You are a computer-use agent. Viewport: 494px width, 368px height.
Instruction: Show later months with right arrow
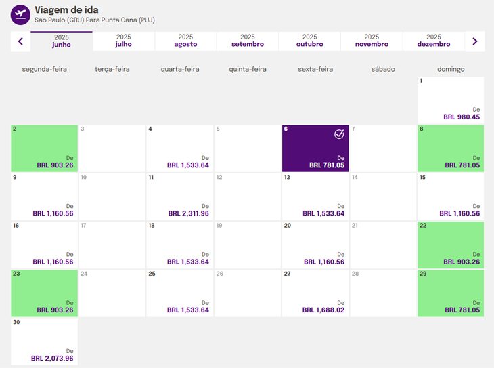click(475, 41)
